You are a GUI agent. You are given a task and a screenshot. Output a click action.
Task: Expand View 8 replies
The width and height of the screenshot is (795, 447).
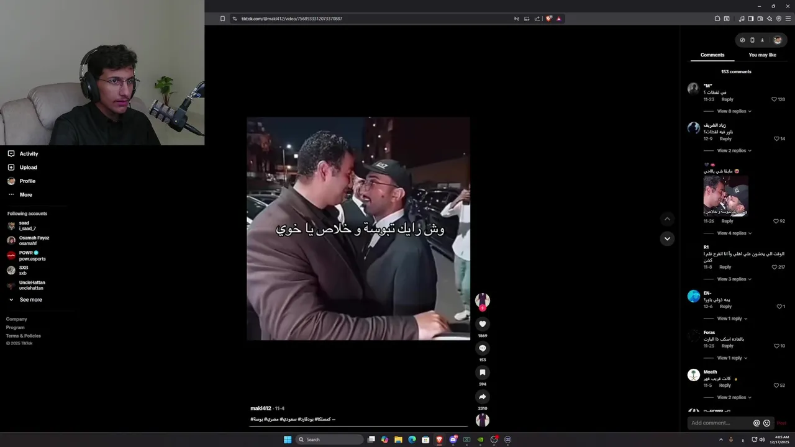[734, 111]
